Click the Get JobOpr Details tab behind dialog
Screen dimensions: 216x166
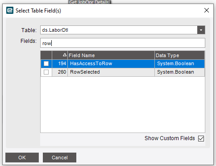(89, 2)
